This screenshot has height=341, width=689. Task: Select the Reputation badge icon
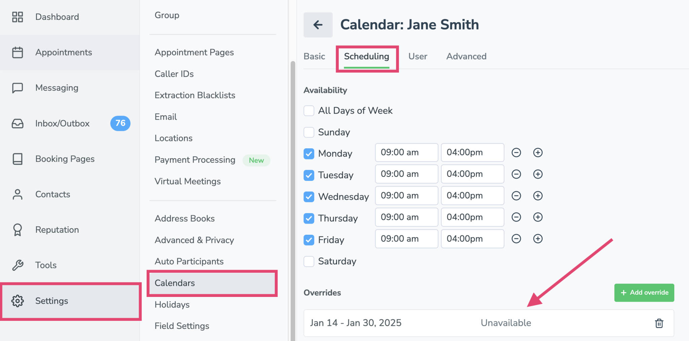coord(17,230)
